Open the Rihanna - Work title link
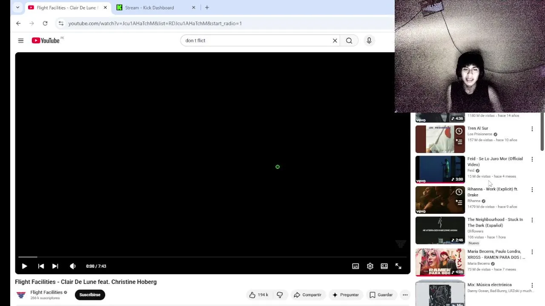The height and width of the screenshot is (306, 545). click(493, 192)
